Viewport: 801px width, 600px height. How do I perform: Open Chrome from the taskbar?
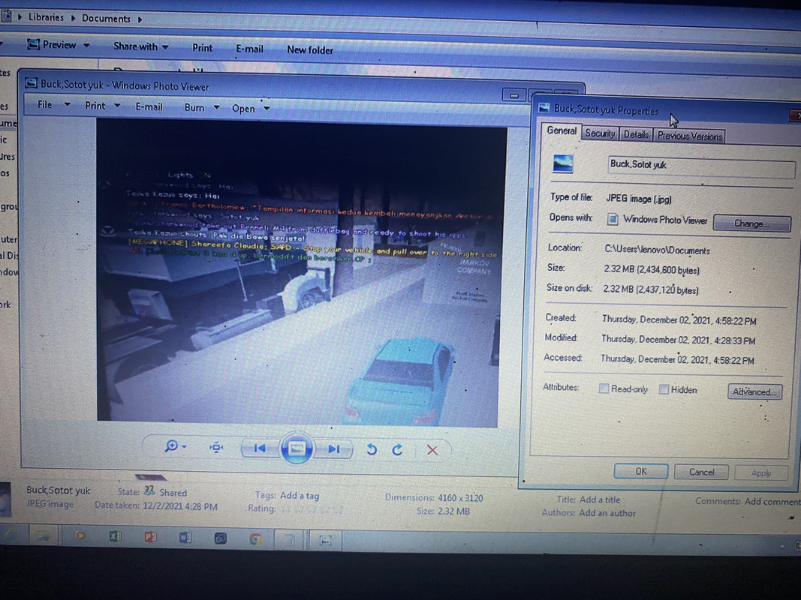[x=255, y=538]
